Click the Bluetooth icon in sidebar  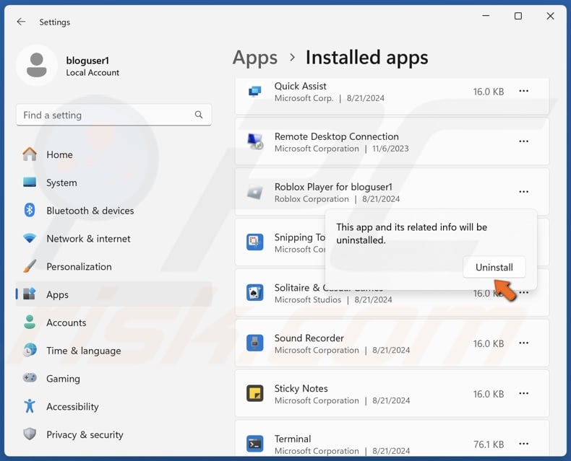pos(30,210)
